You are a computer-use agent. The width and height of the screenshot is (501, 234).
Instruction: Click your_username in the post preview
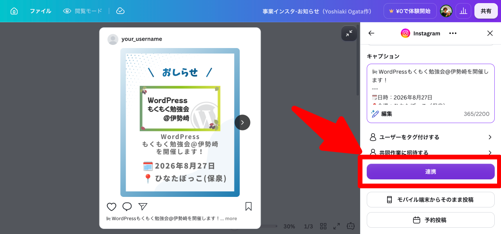(142, 39)
